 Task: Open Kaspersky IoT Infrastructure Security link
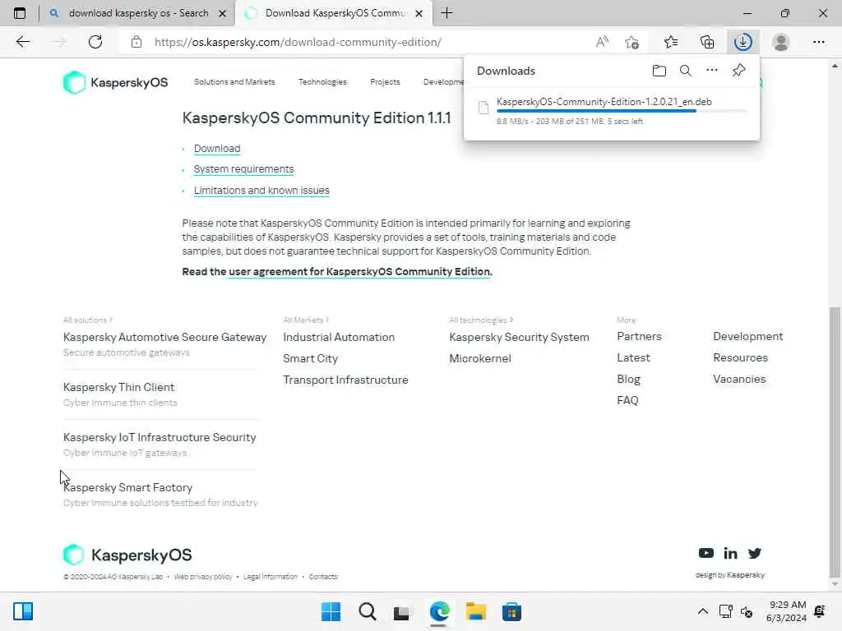point(160,437)
